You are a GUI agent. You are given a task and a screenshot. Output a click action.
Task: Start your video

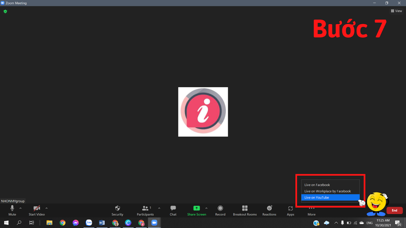36,210
